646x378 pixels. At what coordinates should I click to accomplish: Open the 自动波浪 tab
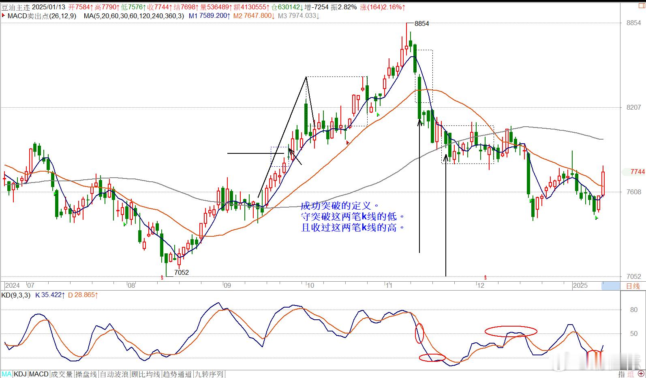click(x=114, y=374)
